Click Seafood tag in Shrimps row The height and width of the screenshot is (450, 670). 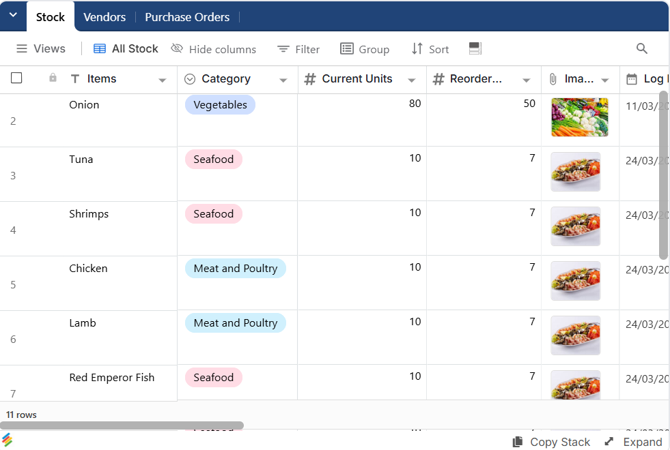point(214,214)
